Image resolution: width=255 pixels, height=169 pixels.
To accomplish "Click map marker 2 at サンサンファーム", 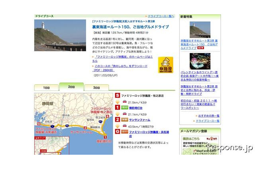I will tap(85, 128).
